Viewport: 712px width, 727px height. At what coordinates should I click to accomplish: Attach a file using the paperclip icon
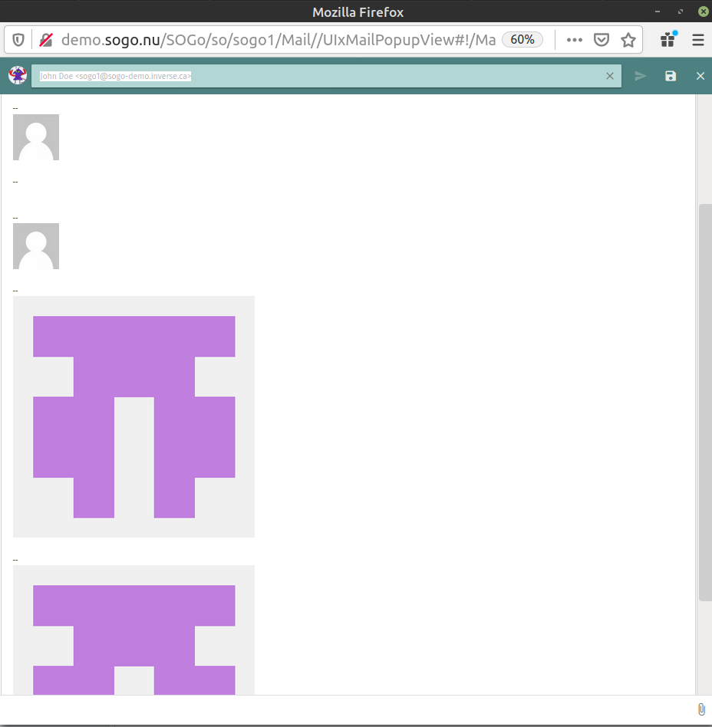[x=700, y=709]
